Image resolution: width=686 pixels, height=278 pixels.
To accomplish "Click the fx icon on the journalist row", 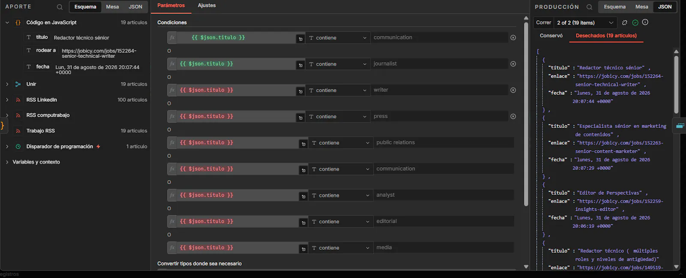I will [x=172, y=64].
